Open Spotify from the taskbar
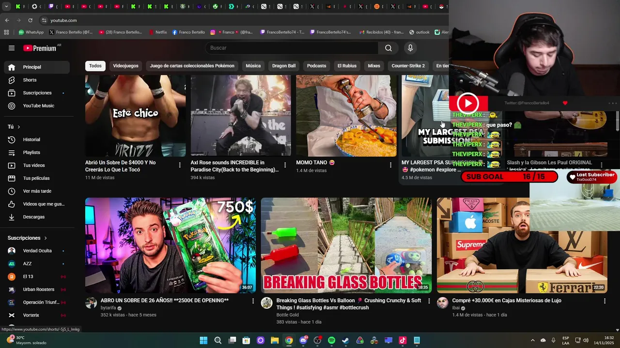 tap(331, 340)
